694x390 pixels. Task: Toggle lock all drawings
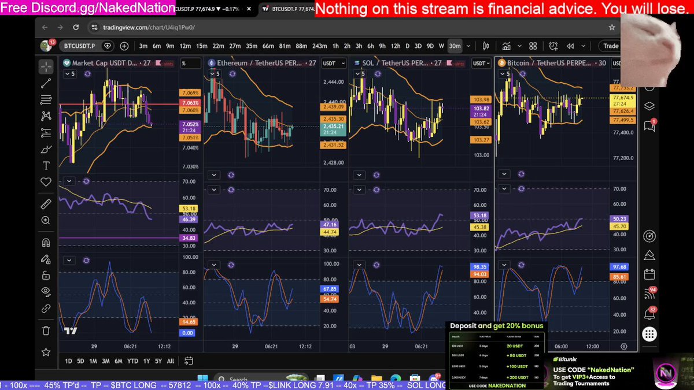46,276
